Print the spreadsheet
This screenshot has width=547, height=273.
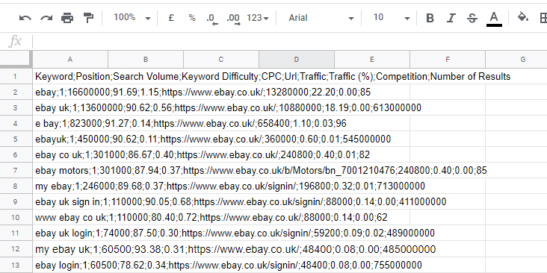pyautogui.click(x=67, y=18)
